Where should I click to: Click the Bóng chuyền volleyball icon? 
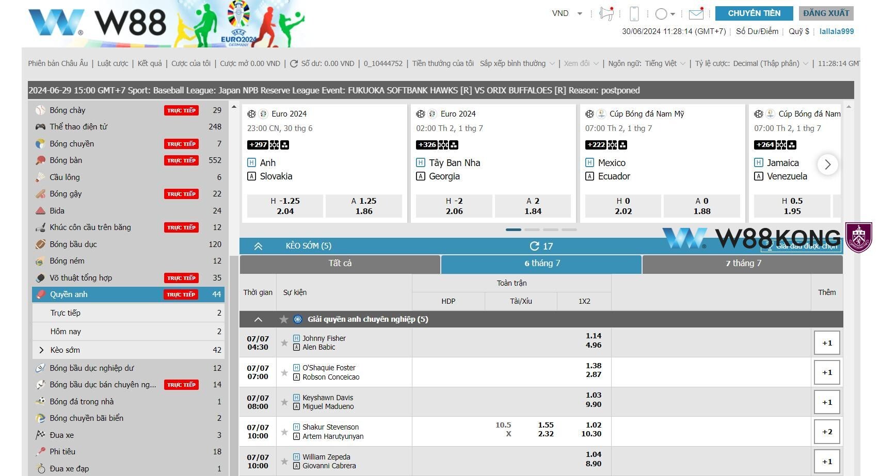coord(40,143)
